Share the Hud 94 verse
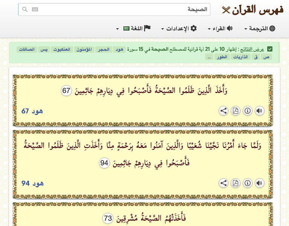 coord(223,183)
